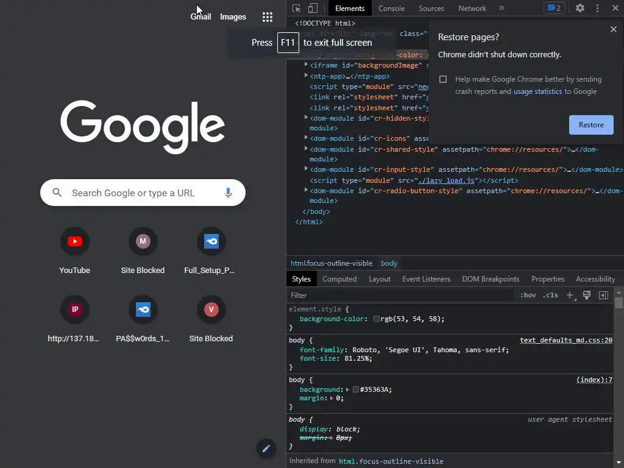Expand the cr-hidden-style dom-module node
Screen dimensions: 624x468
[306, 118]
